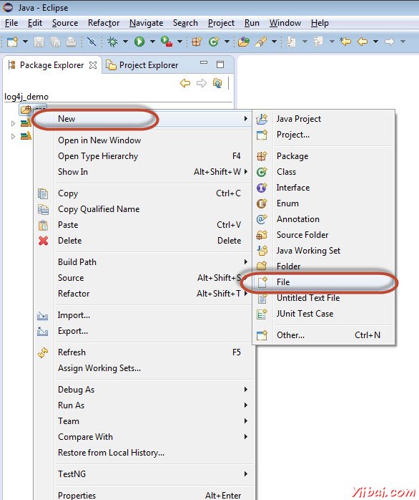Open the Debug dropdown arrow
Image resolution: width=419 pixels, height=500 pixels.
[x=125, y=42]
